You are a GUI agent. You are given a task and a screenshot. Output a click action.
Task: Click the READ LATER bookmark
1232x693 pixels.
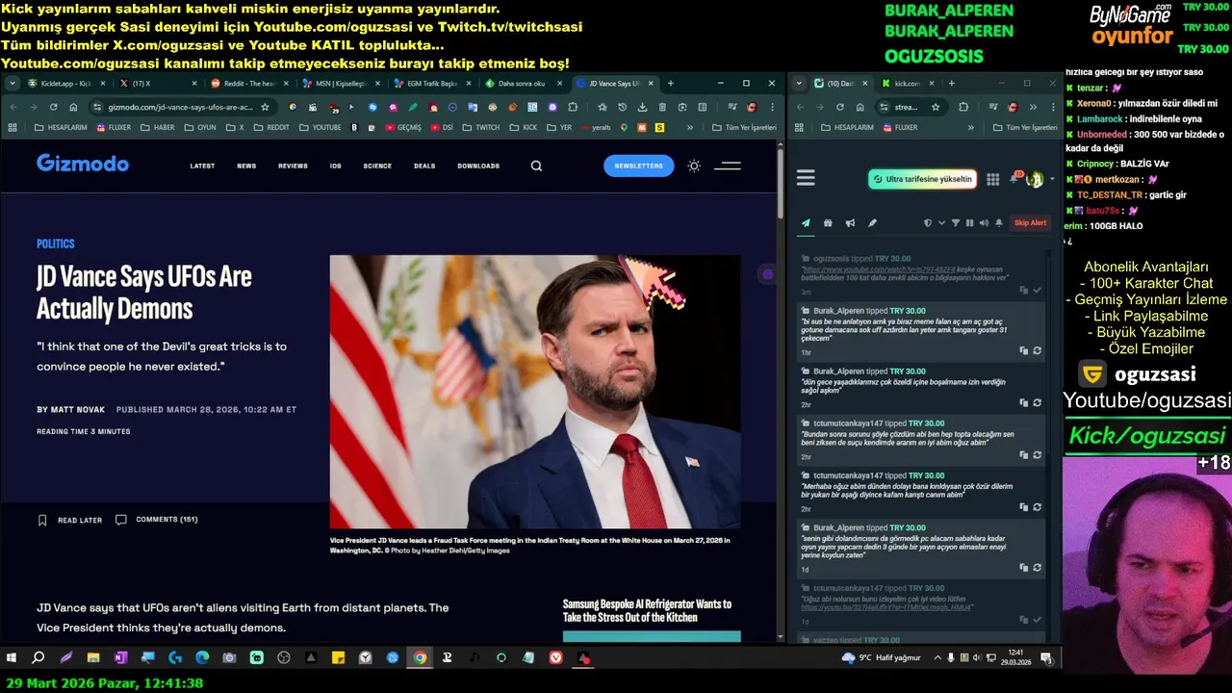(69, 520)
